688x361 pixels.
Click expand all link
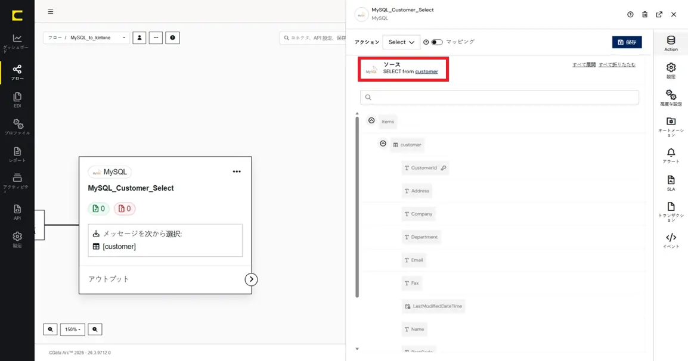click(x=584, y=64)
